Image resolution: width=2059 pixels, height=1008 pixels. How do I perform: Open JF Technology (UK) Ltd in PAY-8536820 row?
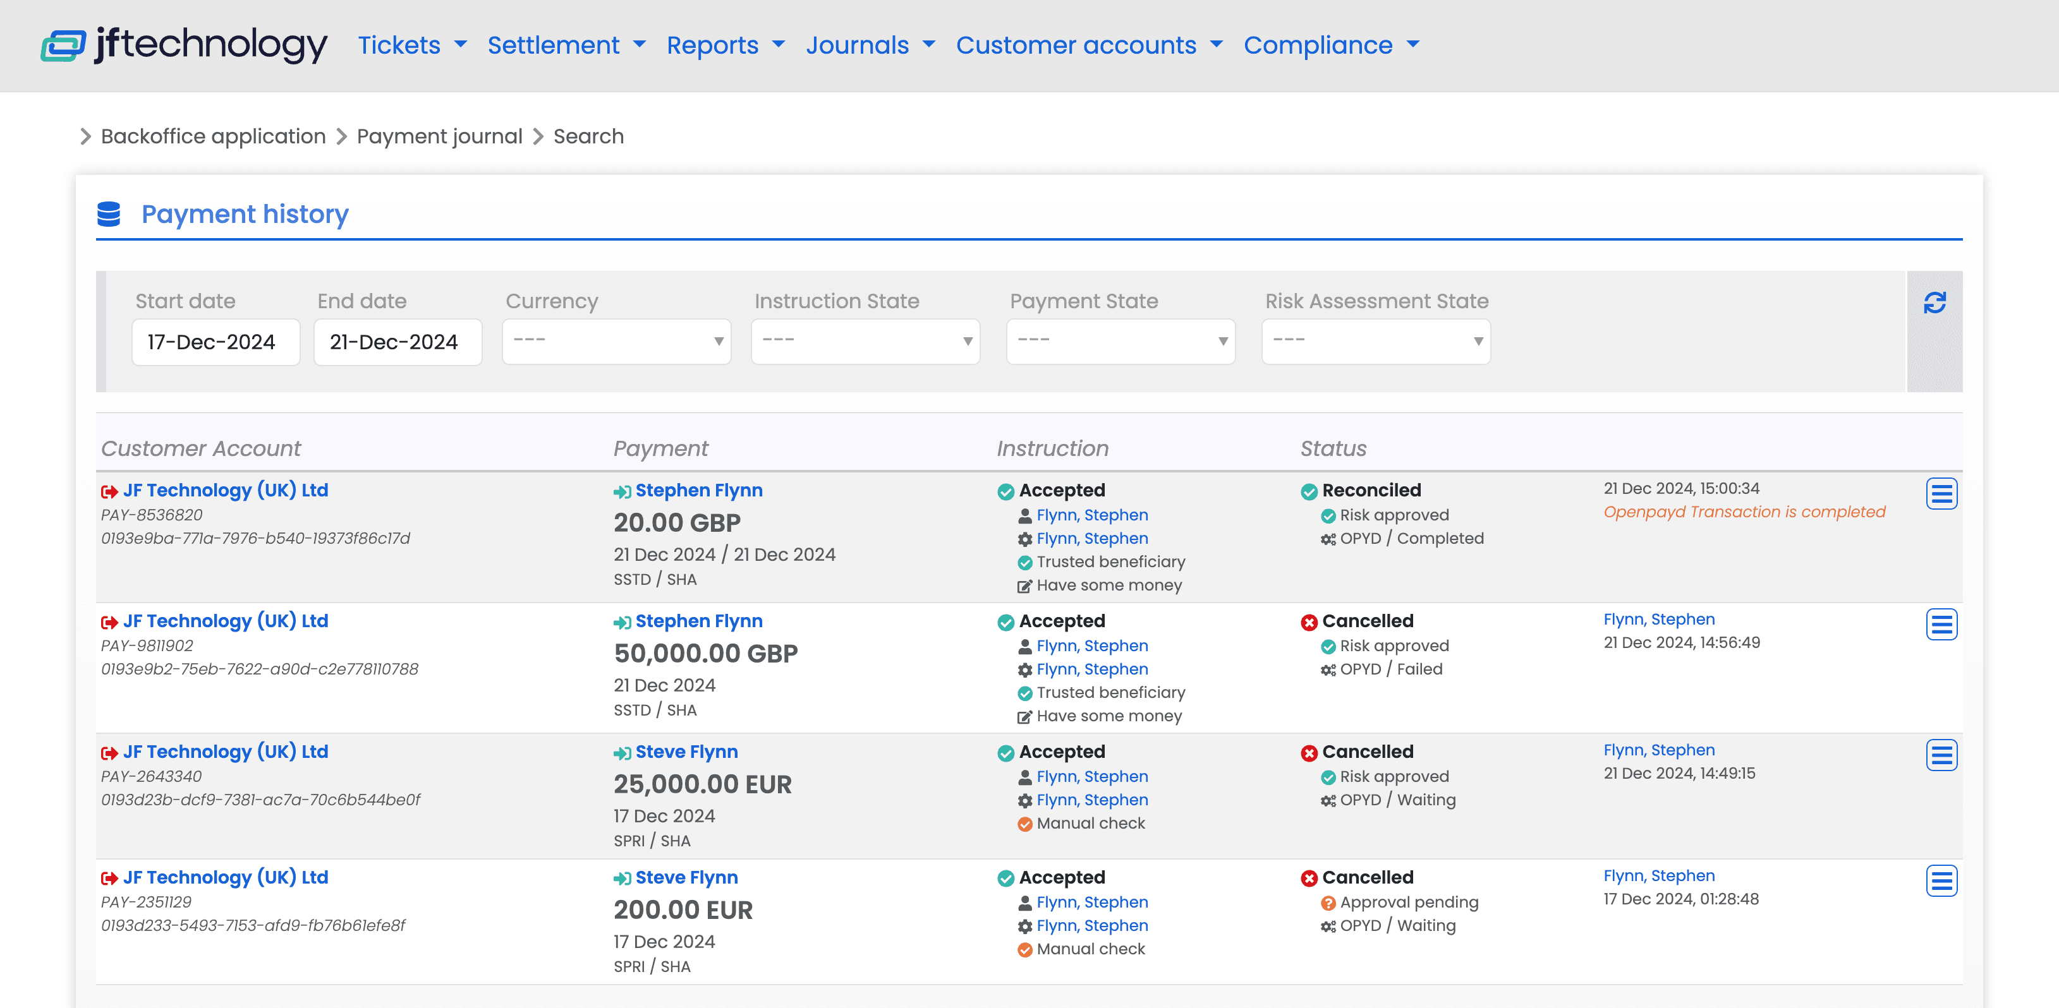pos(226,491)
